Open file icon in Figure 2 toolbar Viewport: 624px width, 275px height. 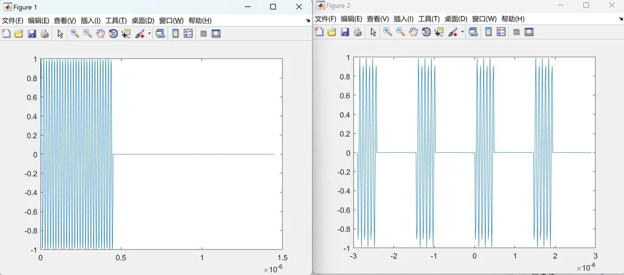(332, 32)
